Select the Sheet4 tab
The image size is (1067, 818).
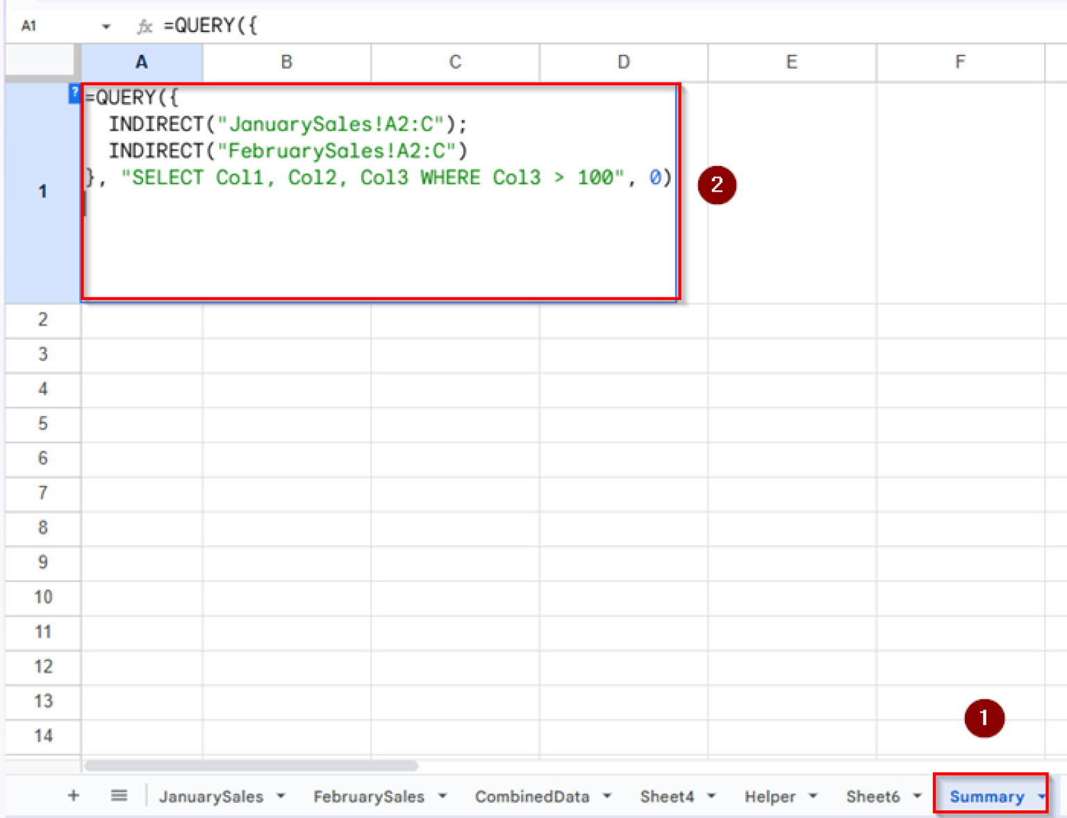coord(667,796)
